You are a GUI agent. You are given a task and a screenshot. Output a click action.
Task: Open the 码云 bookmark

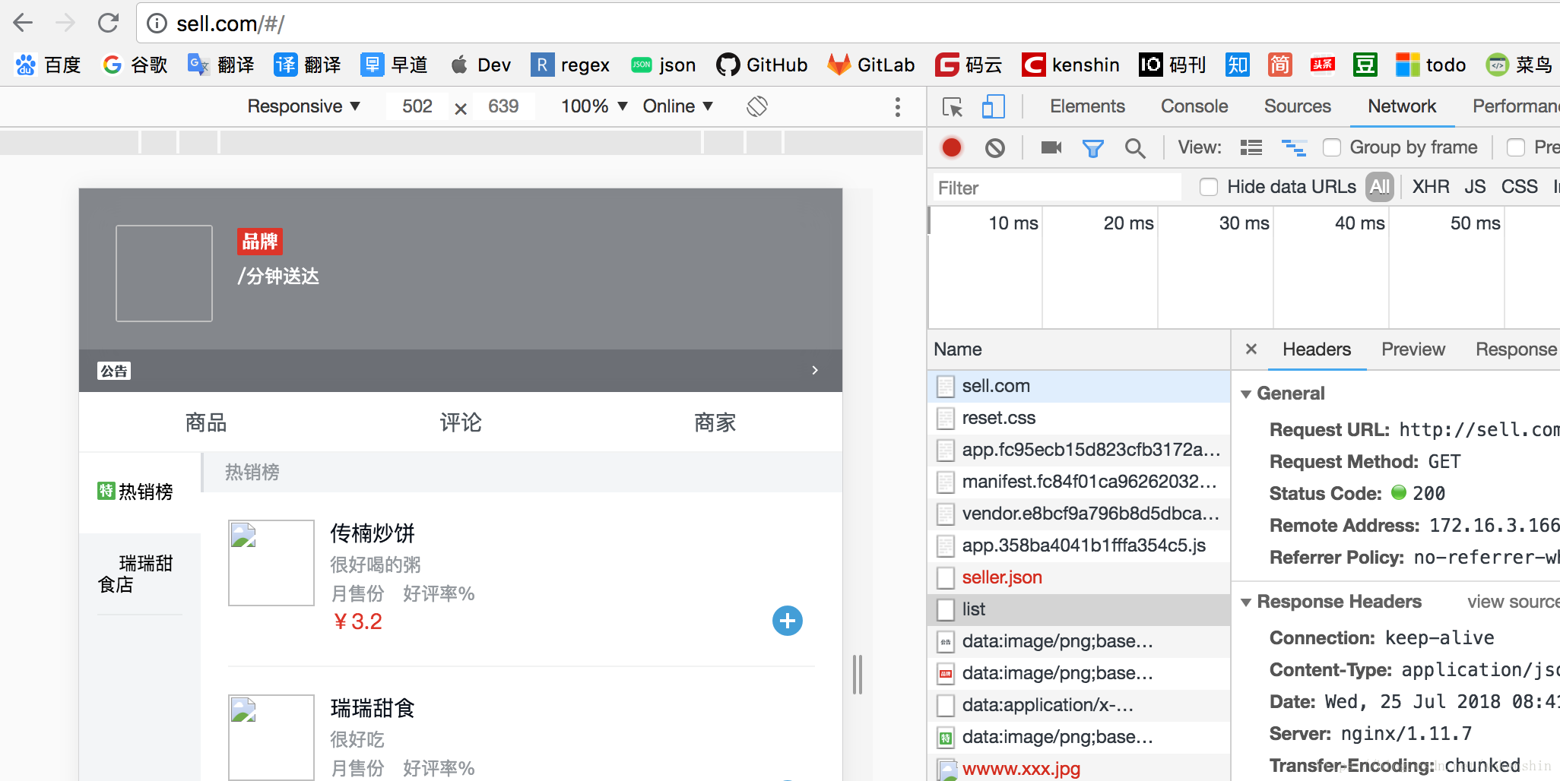click(969, 65)
